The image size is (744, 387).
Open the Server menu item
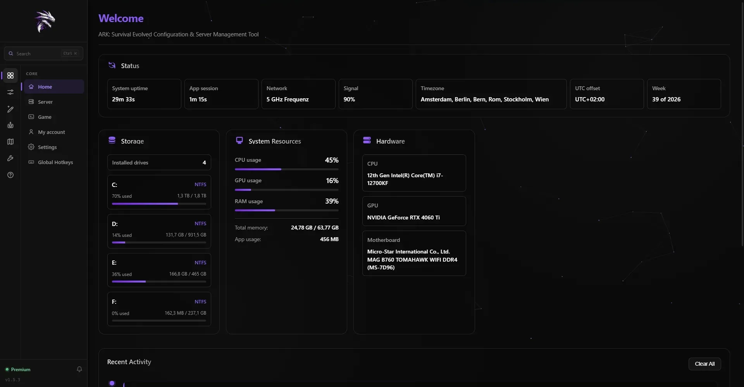54,102
